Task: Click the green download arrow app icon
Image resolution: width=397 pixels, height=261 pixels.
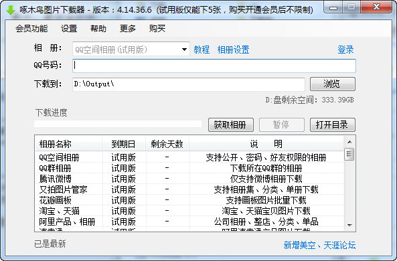Action: click(x=11, y=10)
